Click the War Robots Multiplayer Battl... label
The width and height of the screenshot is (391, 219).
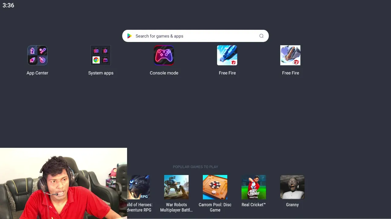(176, 207)
